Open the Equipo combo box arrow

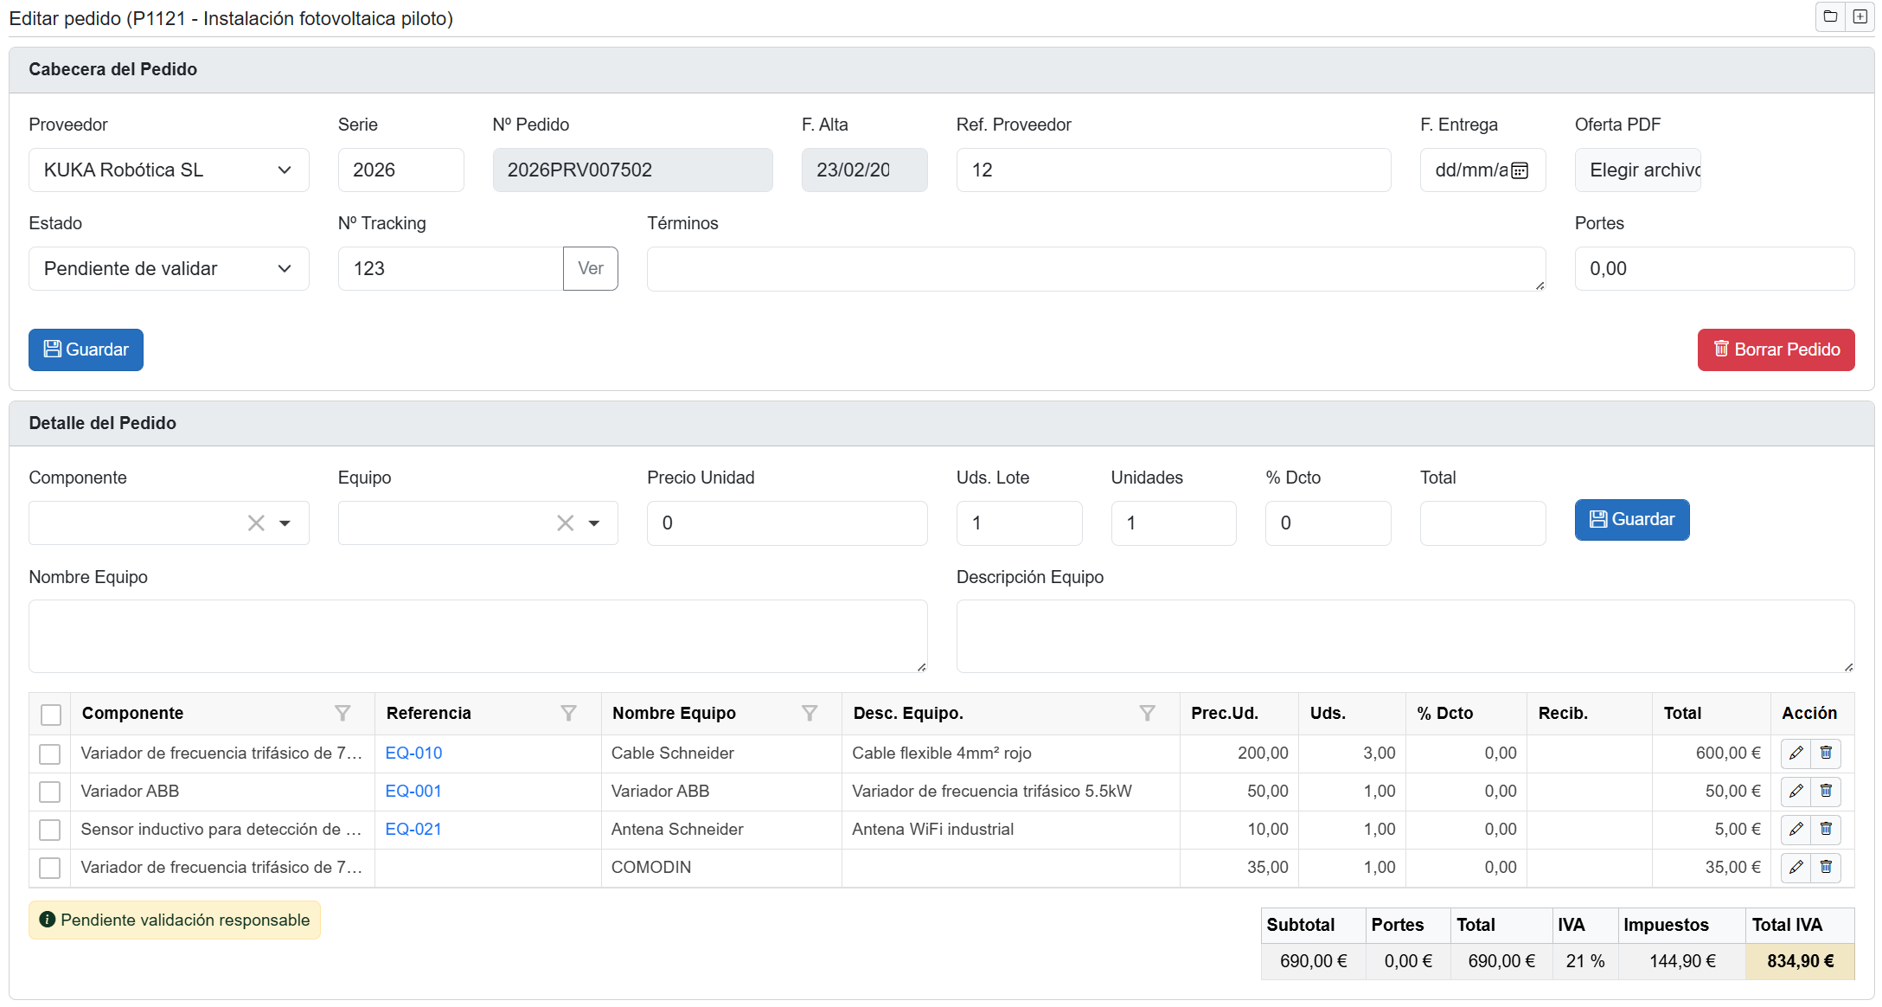(594, 523)
